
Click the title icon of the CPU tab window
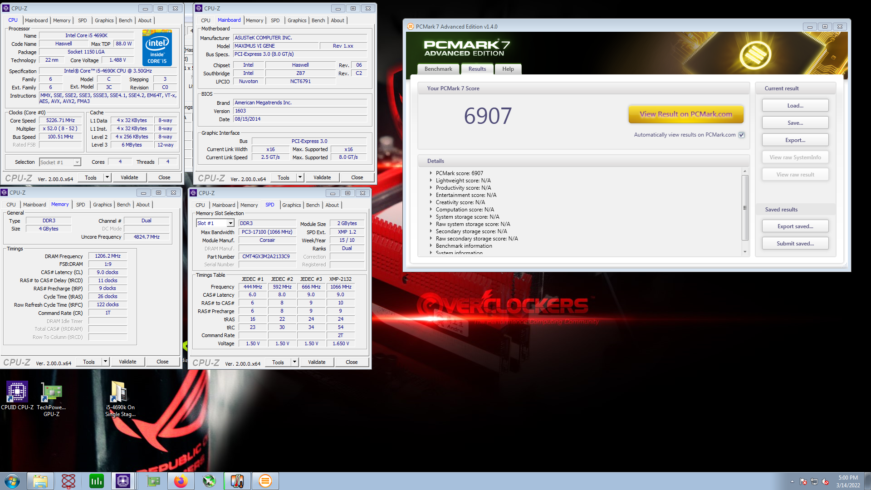tap(6, 8)
